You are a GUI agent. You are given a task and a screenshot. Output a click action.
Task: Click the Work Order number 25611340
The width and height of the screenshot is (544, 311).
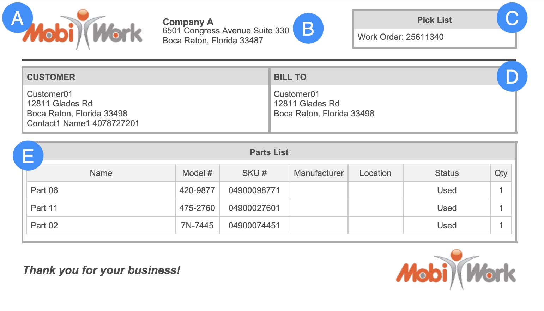(424, 37)
